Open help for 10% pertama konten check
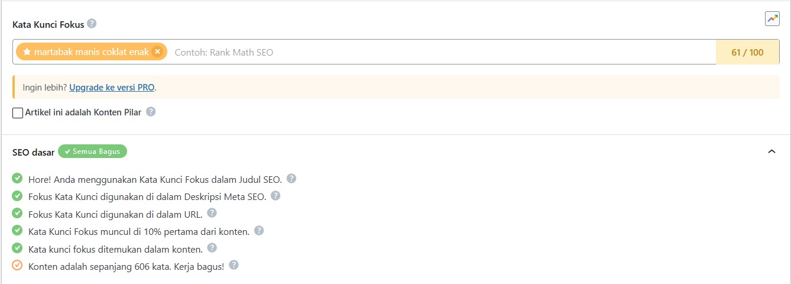 pyautogui.click(x=258, y=231)
